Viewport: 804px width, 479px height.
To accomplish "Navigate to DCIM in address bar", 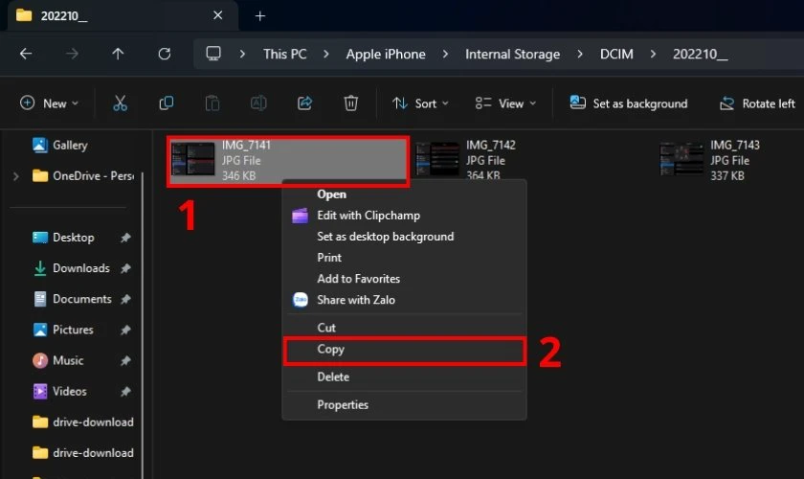I will pyautogui.click(x=616, y=54).
